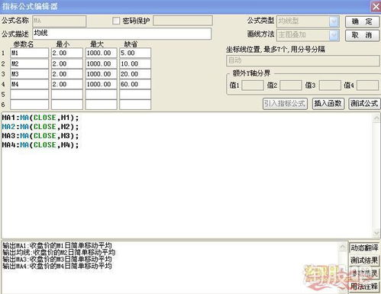Click the 用法注释 button
Screen dimensions: 381x294
(x=364, y=286)
